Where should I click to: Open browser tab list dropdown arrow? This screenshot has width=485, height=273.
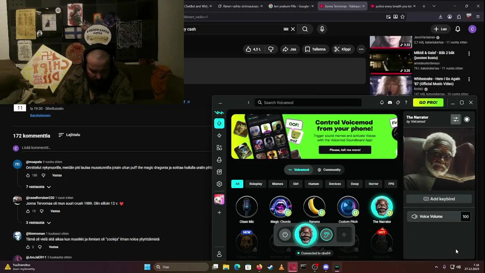pos(434,6)
